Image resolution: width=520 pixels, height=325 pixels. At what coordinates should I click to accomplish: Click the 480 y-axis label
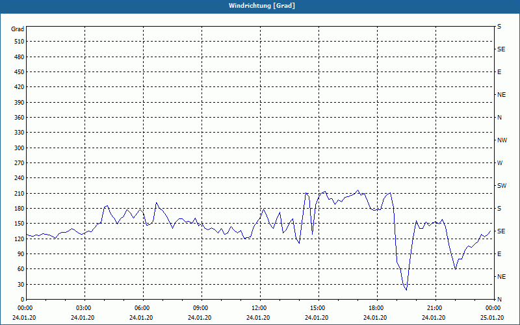coord(19,57)
